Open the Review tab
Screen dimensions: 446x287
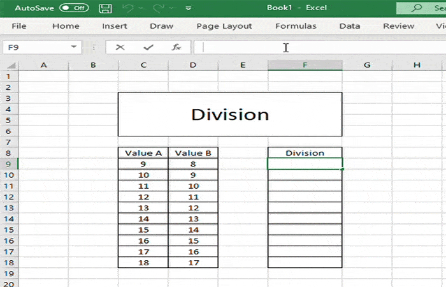tap(398, 26)
